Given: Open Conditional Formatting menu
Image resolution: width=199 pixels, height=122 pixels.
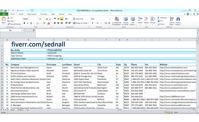Looking at the screenshot, I should pyautogui.click(x=117, y=21).
